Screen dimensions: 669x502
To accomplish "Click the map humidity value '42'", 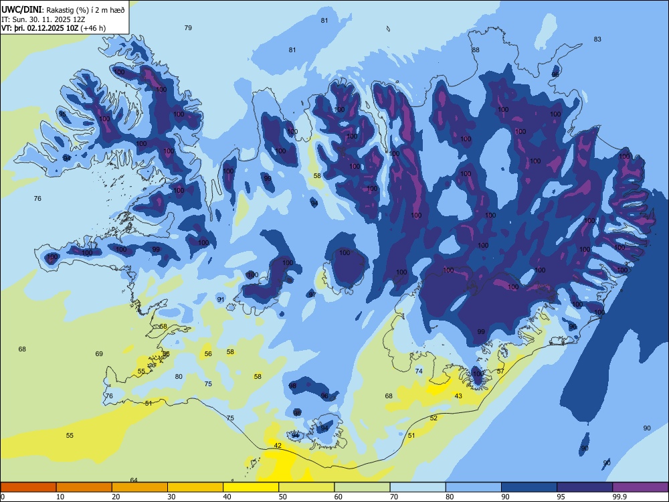I will tap(278, 446).
